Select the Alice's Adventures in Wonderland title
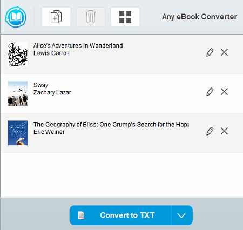This screenshot has width=243, height=230. (78, 46)
